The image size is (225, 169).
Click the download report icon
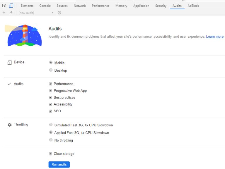point(11,13)
